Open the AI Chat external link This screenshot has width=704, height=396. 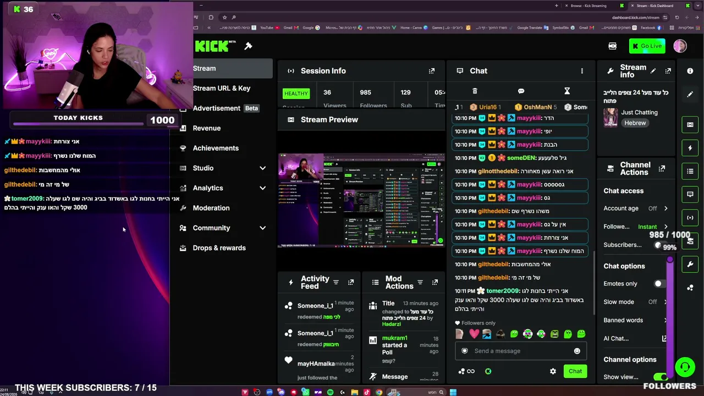(664, 339)
